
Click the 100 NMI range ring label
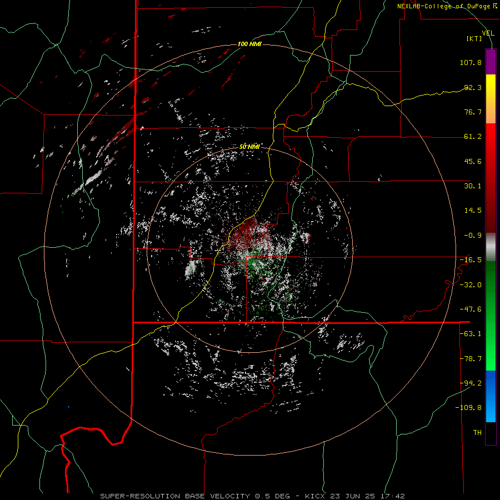pos(249,44)
